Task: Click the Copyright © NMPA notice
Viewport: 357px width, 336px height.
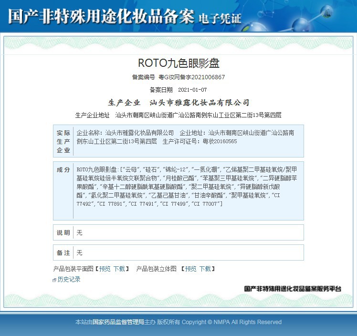Action: click(231, 322)
